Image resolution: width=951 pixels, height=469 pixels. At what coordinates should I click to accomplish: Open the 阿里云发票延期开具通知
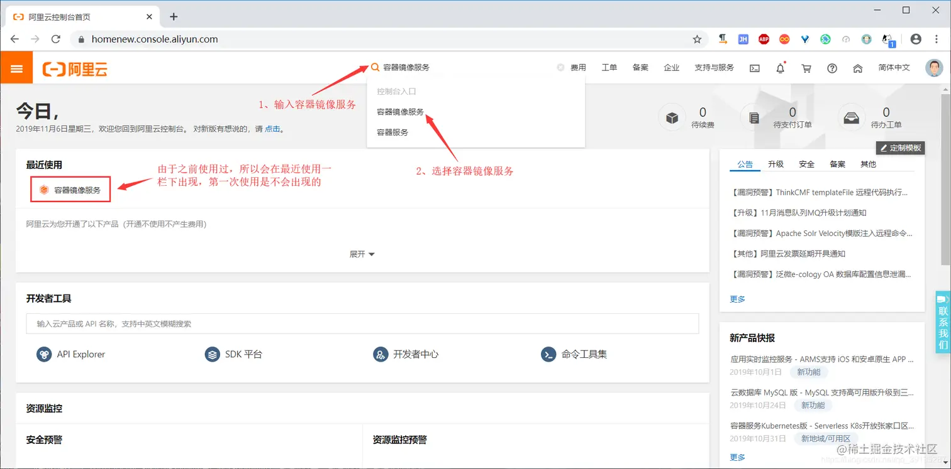click(788, 254)
